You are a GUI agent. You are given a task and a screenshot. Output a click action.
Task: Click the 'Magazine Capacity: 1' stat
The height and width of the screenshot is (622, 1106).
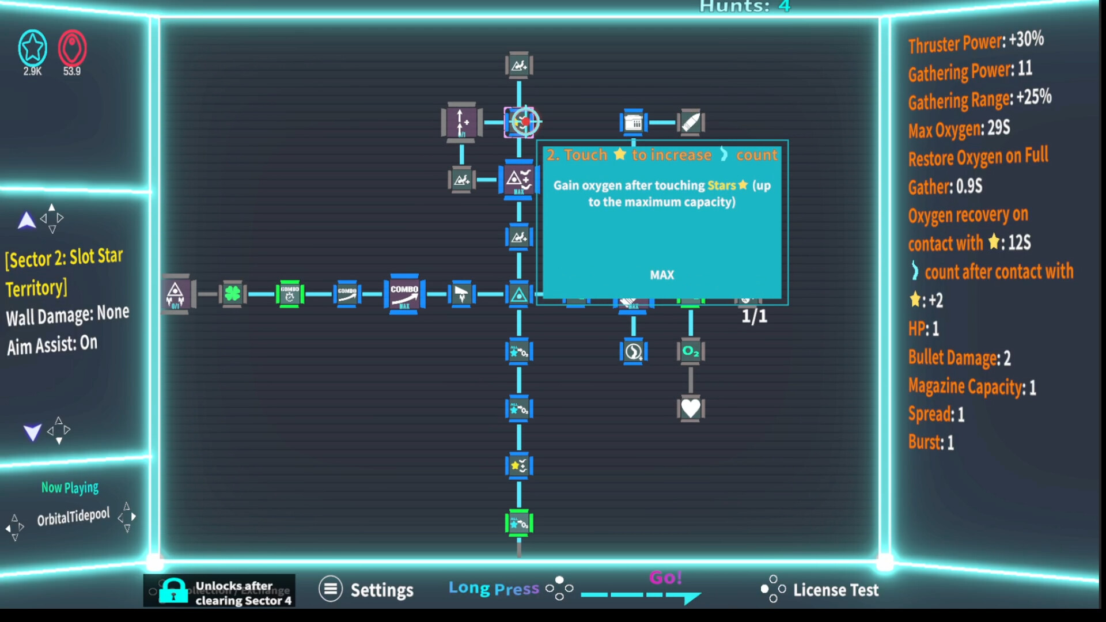pyautogui.click(x=972, y=386)
